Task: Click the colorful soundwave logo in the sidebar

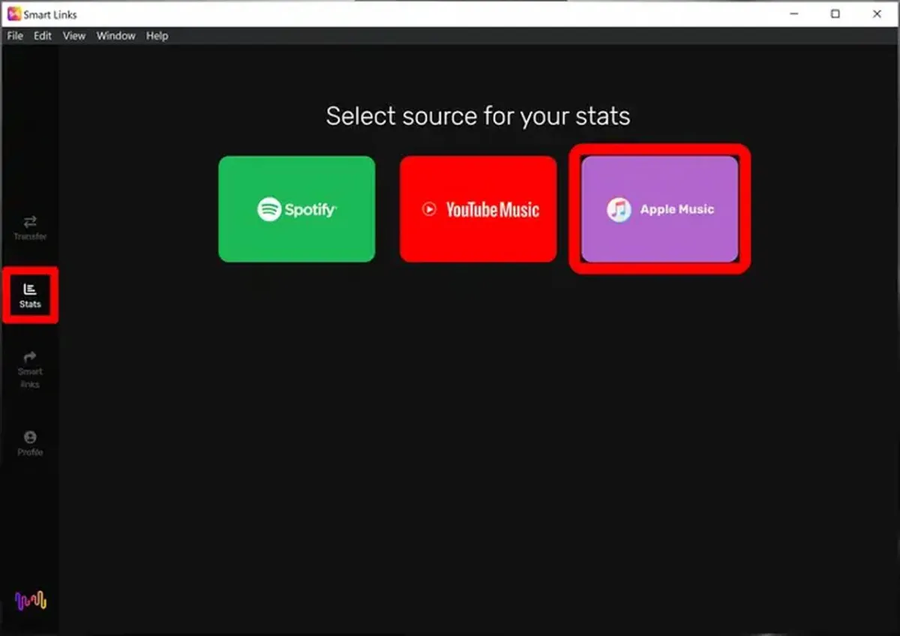Action: (31, 600)
